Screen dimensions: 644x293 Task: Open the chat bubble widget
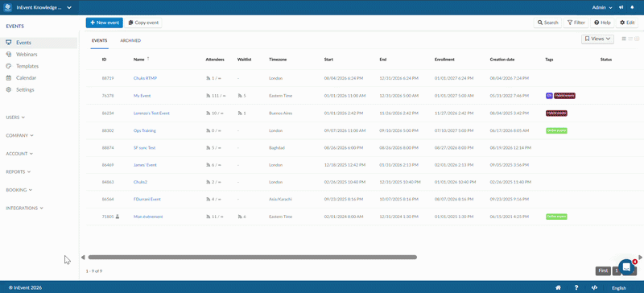tap(626, 267)
